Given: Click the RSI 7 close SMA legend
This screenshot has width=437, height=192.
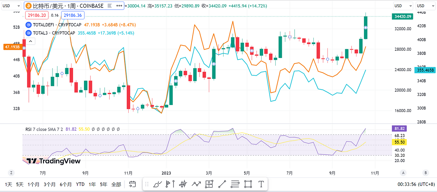Looking at the screenshot, I should coord(45,129).
